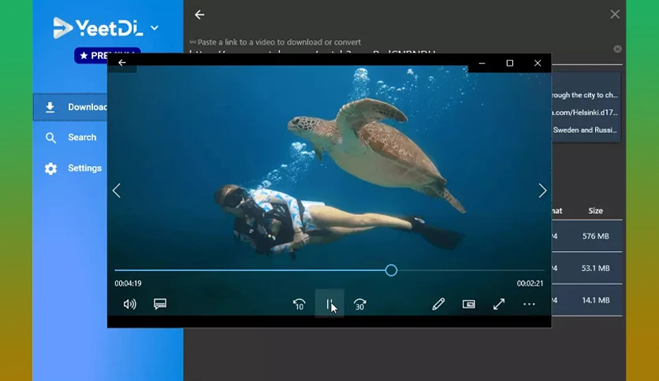Expand the YeetDL logo dropdown arrow

point(155,28)
